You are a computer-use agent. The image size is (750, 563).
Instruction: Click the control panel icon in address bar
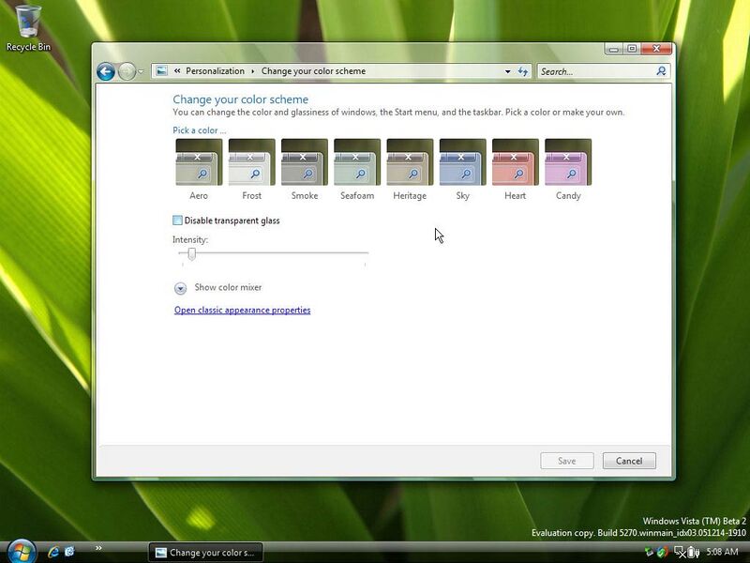161,71
